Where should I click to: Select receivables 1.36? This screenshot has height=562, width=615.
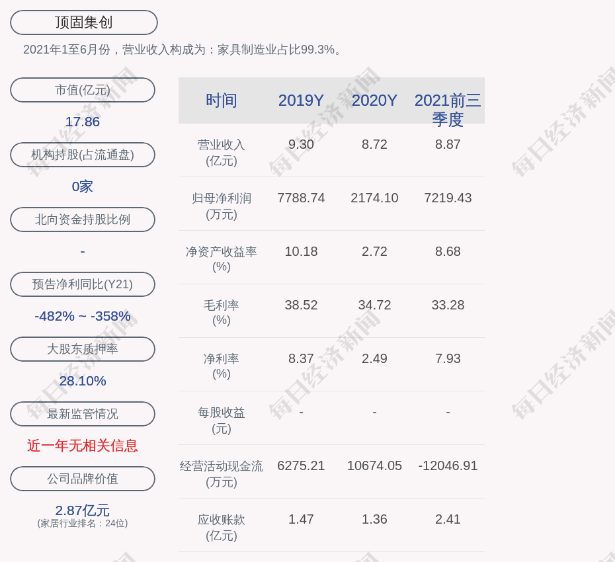click(374, 519)
